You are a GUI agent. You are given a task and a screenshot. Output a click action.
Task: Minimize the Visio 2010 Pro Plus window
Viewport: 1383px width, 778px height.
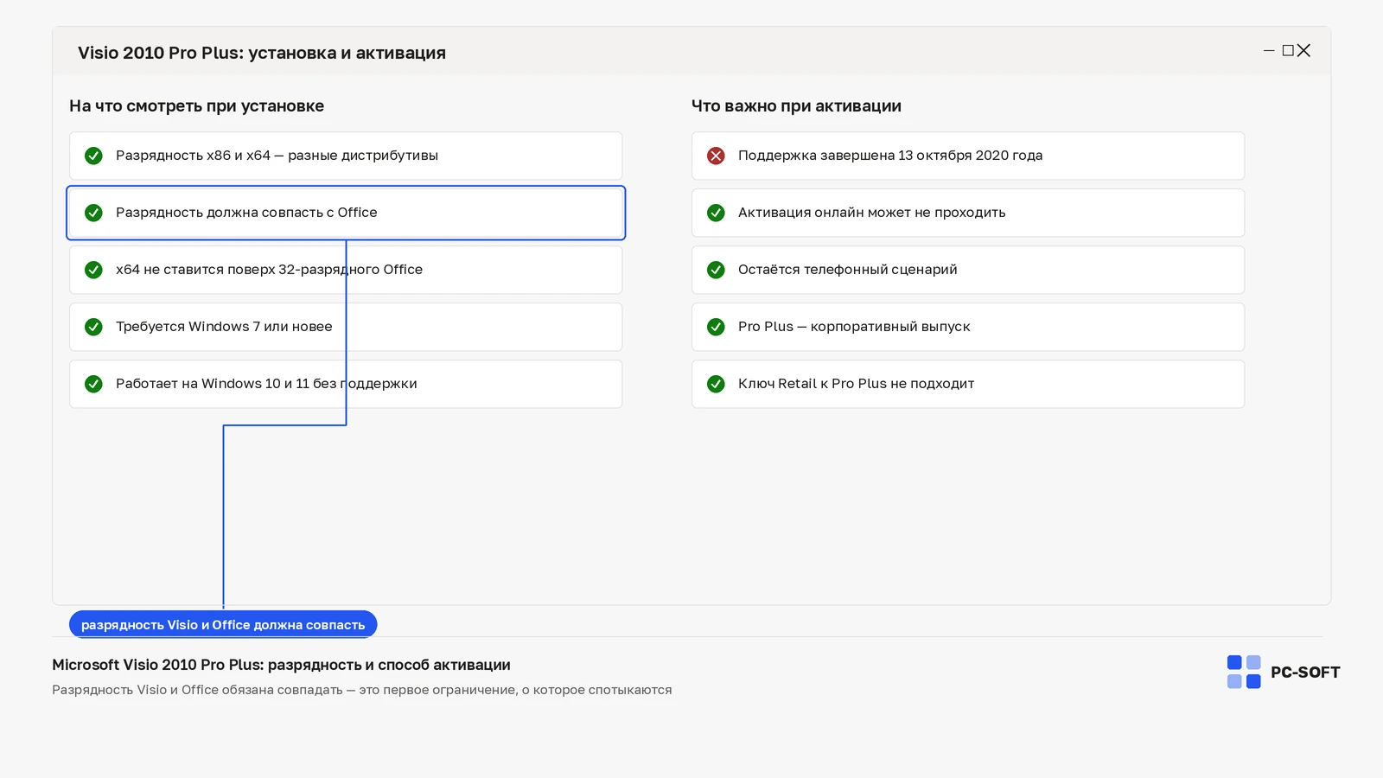pos(1269,51)
